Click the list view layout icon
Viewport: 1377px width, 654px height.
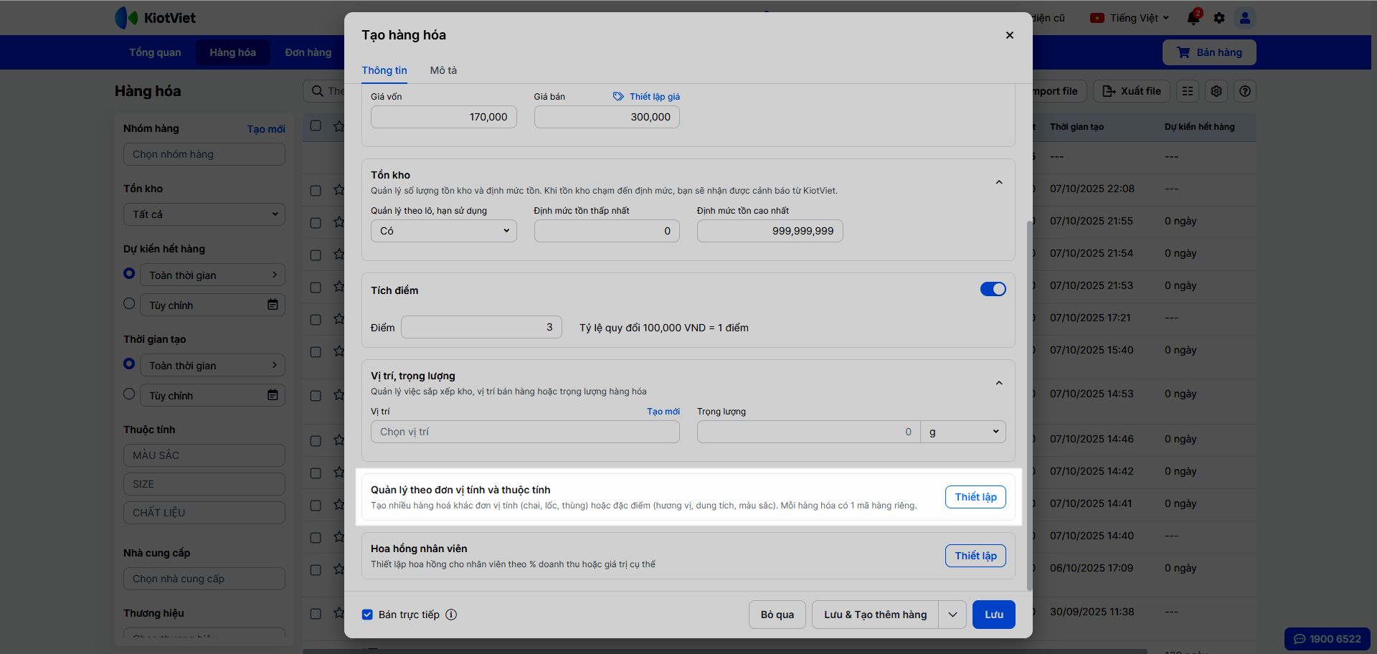click(1188, 91)
